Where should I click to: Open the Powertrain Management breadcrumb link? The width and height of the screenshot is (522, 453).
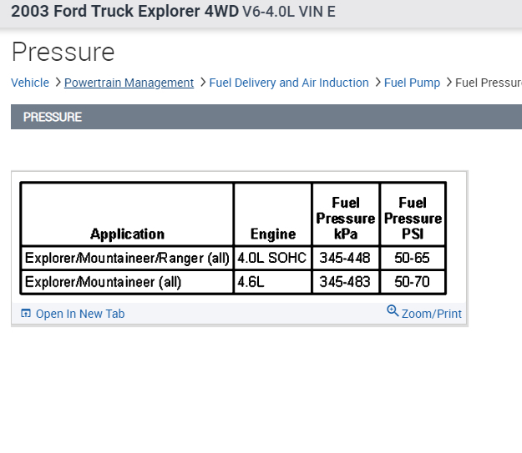click(129, 83)
